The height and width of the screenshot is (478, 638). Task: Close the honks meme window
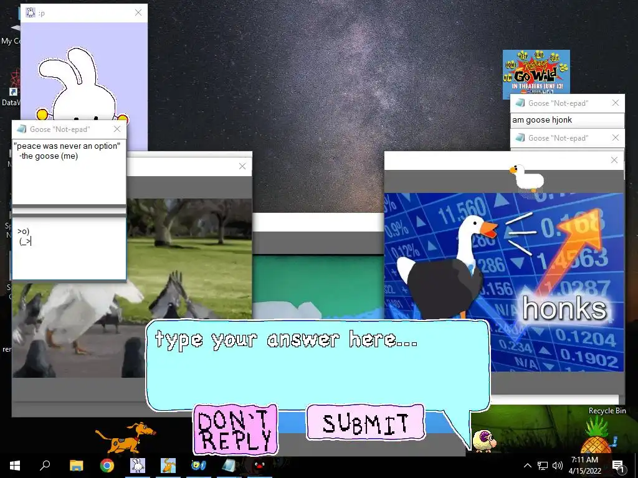pyautogui.click(x=614, y=160)
